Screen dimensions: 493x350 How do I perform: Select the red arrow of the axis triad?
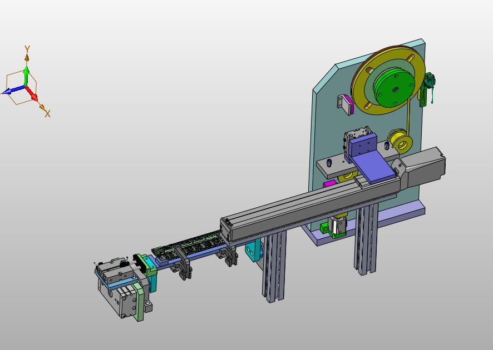point(32,93)
